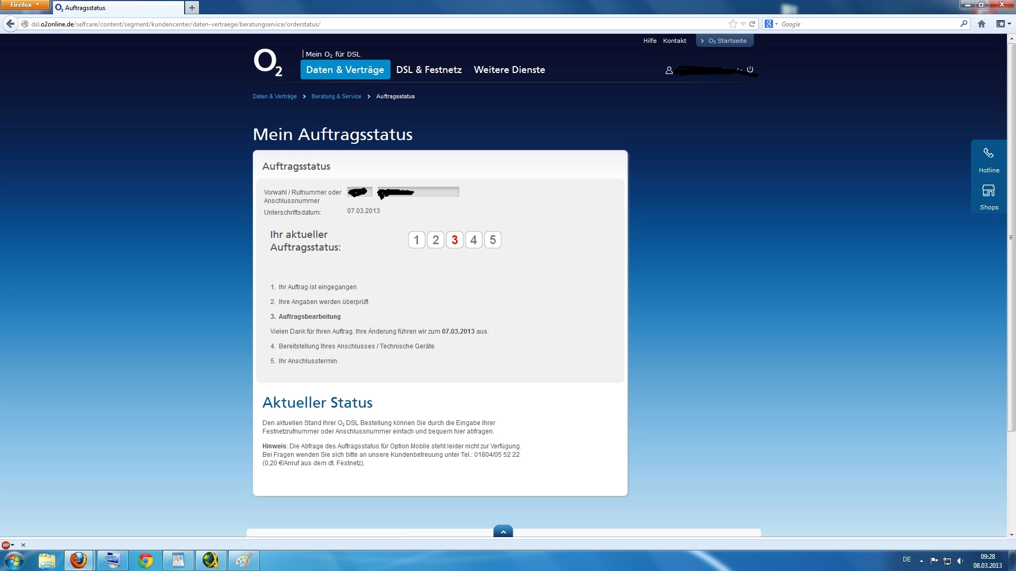Screen dimensions: 1016x571
Task: Expand the Google search engine dropdown
Action: point(771,24)
